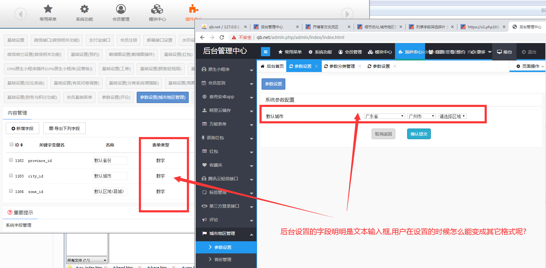
Task: Reload the page with the browser refresh icon
Action: [222, 37]
